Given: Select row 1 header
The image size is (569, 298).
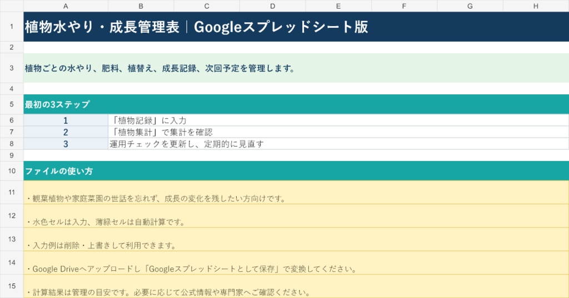Looking at the screenshot, I should tap(12, 27).
